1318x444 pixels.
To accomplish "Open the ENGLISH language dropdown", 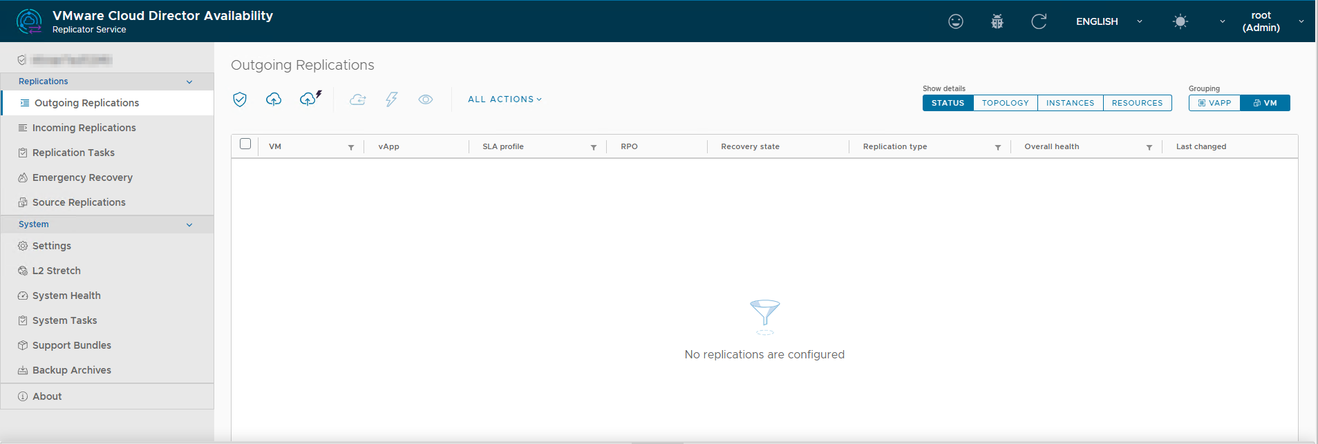I will click(1108, 21).
